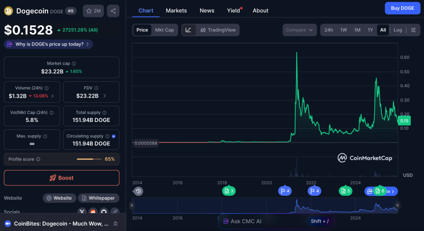Click the Dogecoin coin logo

[x=8, y=11]
